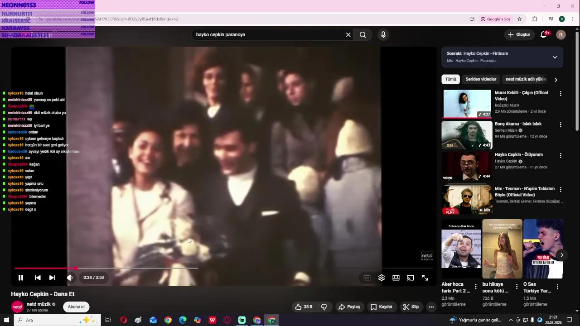Screen dimensions: 580x326
Task: Open the Teoman N'apim Tabiatım mix
Action: (467, 200)
